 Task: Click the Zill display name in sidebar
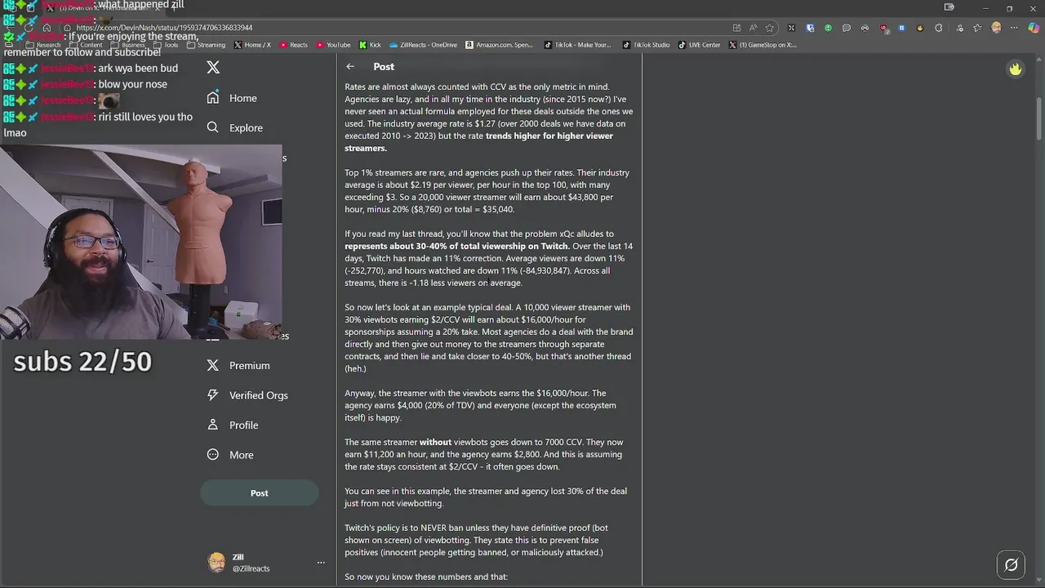coord(238,557)
